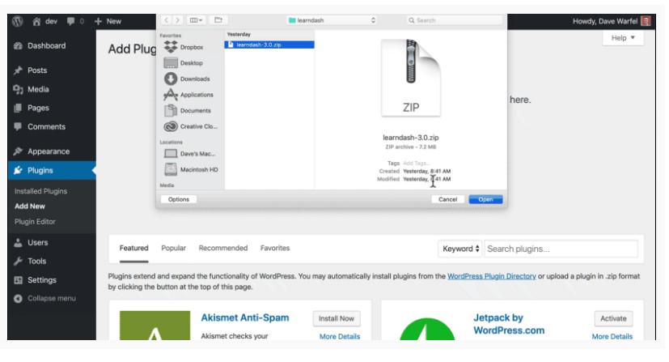Switch to the Featured tab
This screenshot has width=669, height=362.
[x=134, y=248]
